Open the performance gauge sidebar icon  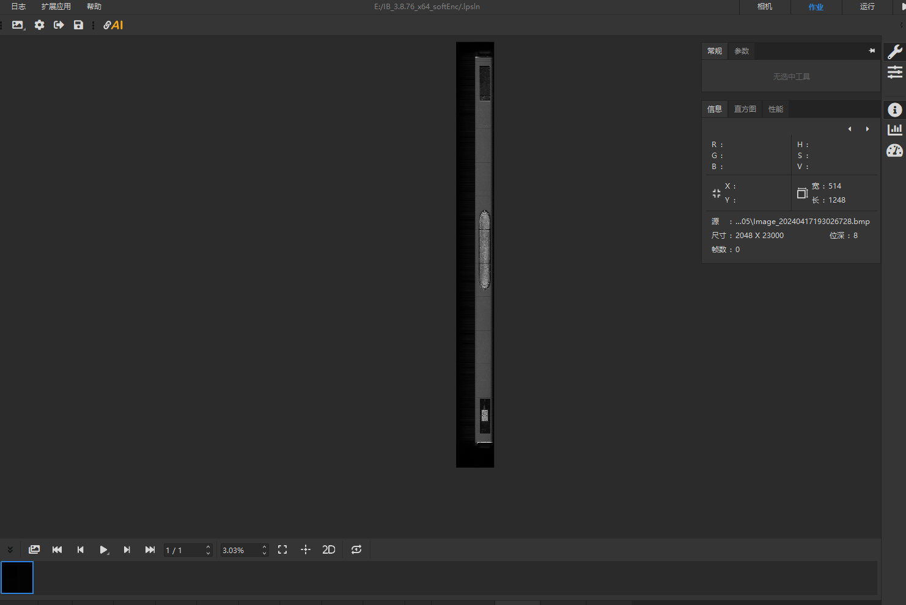pos(894,150)
